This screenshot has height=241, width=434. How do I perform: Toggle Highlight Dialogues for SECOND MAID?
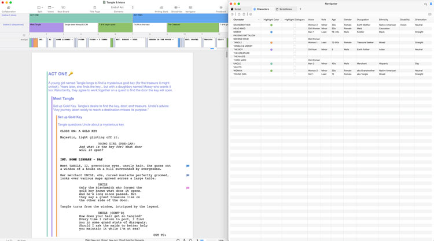coord(295,39)
